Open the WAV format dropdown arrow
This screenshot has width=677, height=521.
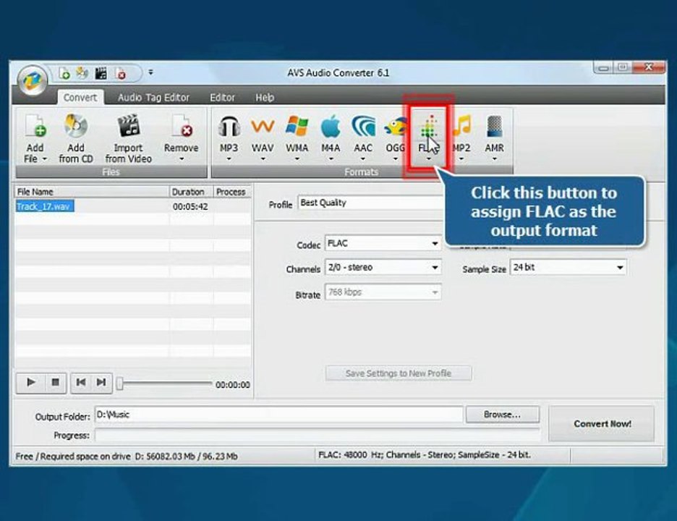click(x=263, y=159)
